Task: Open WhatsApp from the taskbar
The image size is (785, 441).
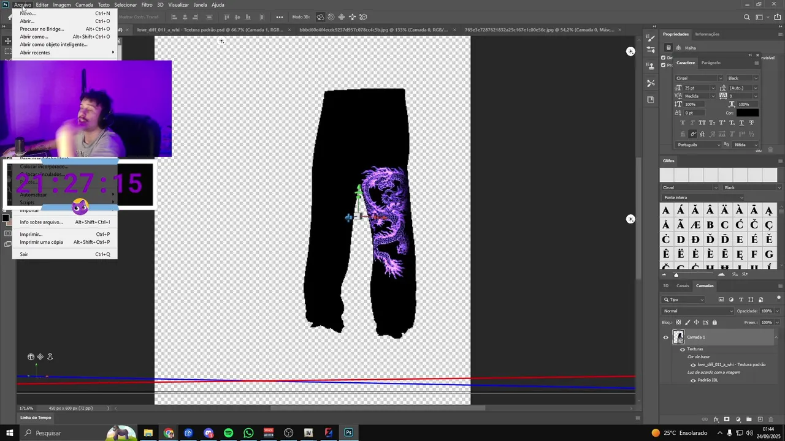Action: (248, 433)
